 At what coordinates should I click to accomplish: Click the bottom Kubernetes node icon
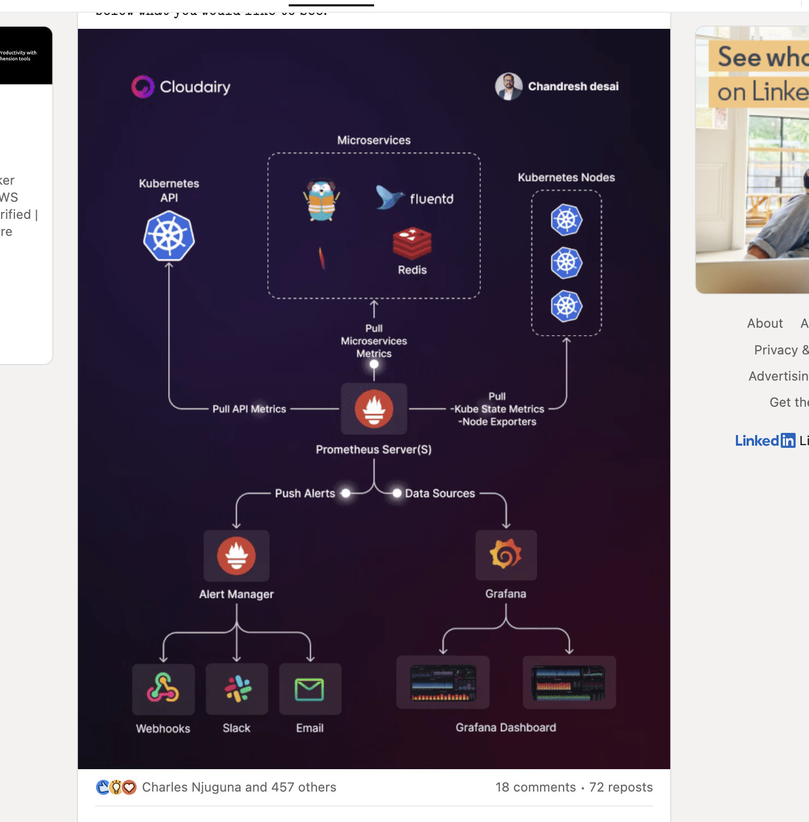point(566,306)
